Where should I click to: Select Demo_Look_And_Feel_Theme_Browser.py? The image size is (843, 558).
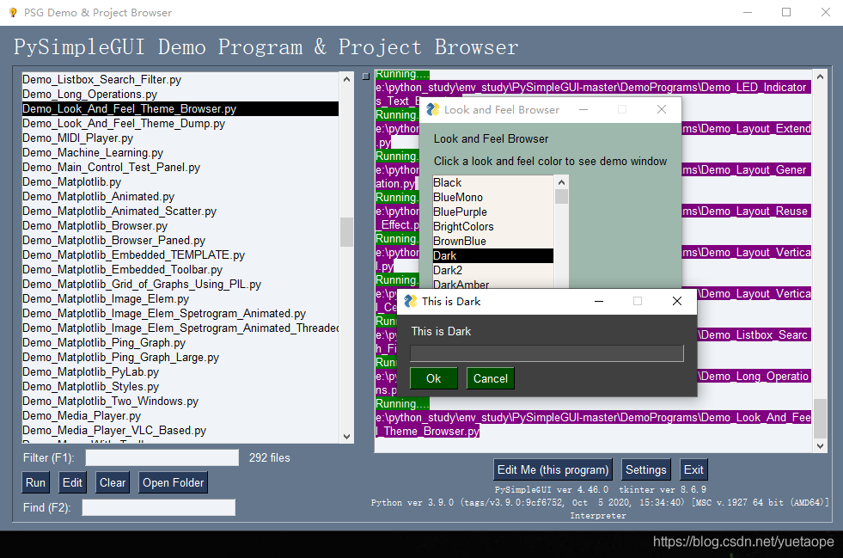point(180,108)
